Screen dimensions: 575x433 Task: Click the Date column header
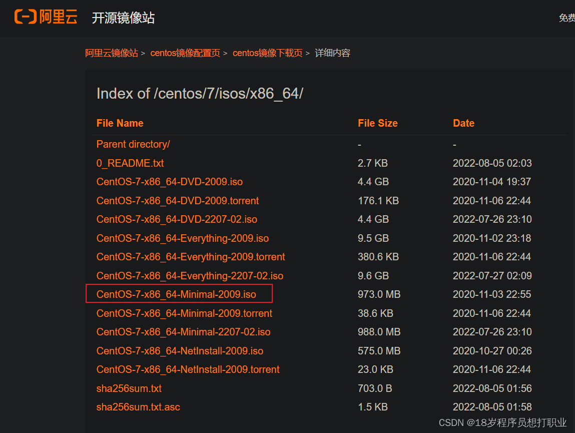(463, 123)
